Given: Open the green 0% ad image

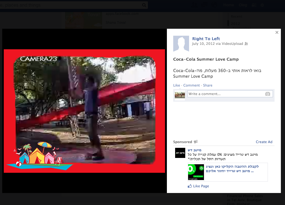Looking at the screenshot, I should [196, 172].
